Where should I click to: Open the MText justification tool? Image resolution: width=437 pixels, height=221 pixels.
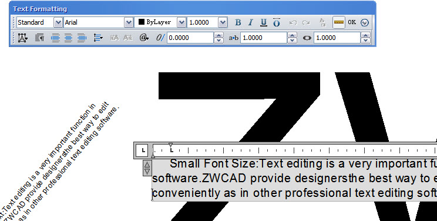coord(22,38)
